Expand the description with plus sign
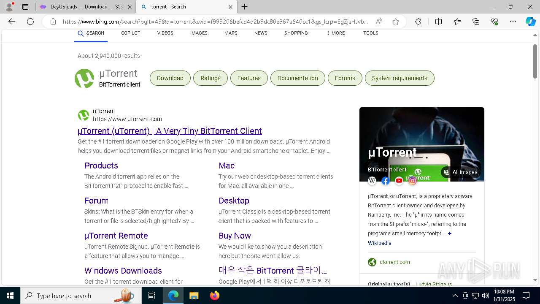Screen dimensions: 540x304 [x=450, y=233]
